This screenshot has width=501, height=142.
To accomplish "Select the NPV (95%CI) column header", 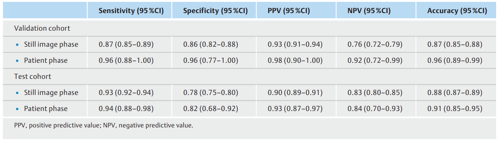I will [369, 11].
